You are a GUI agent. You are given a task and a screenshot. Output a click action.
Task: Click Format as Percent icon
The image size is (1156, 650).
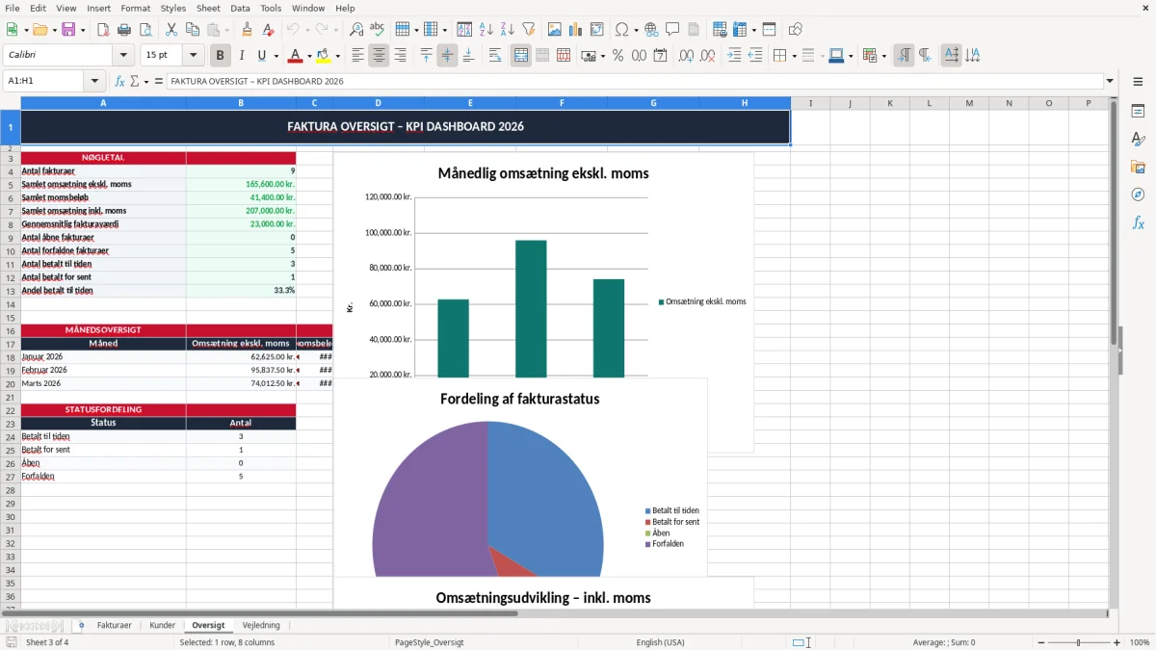tap(617, 56)
